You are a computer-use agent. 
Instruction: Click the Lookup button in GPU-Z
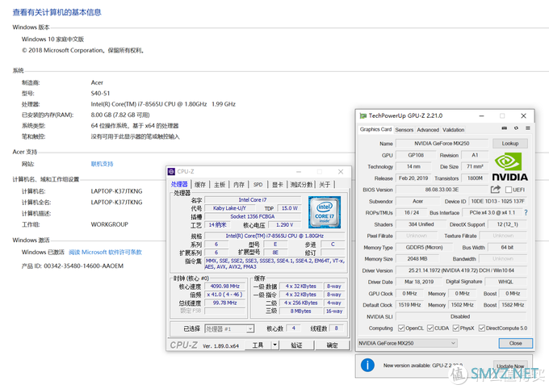[x=509, y=143]
